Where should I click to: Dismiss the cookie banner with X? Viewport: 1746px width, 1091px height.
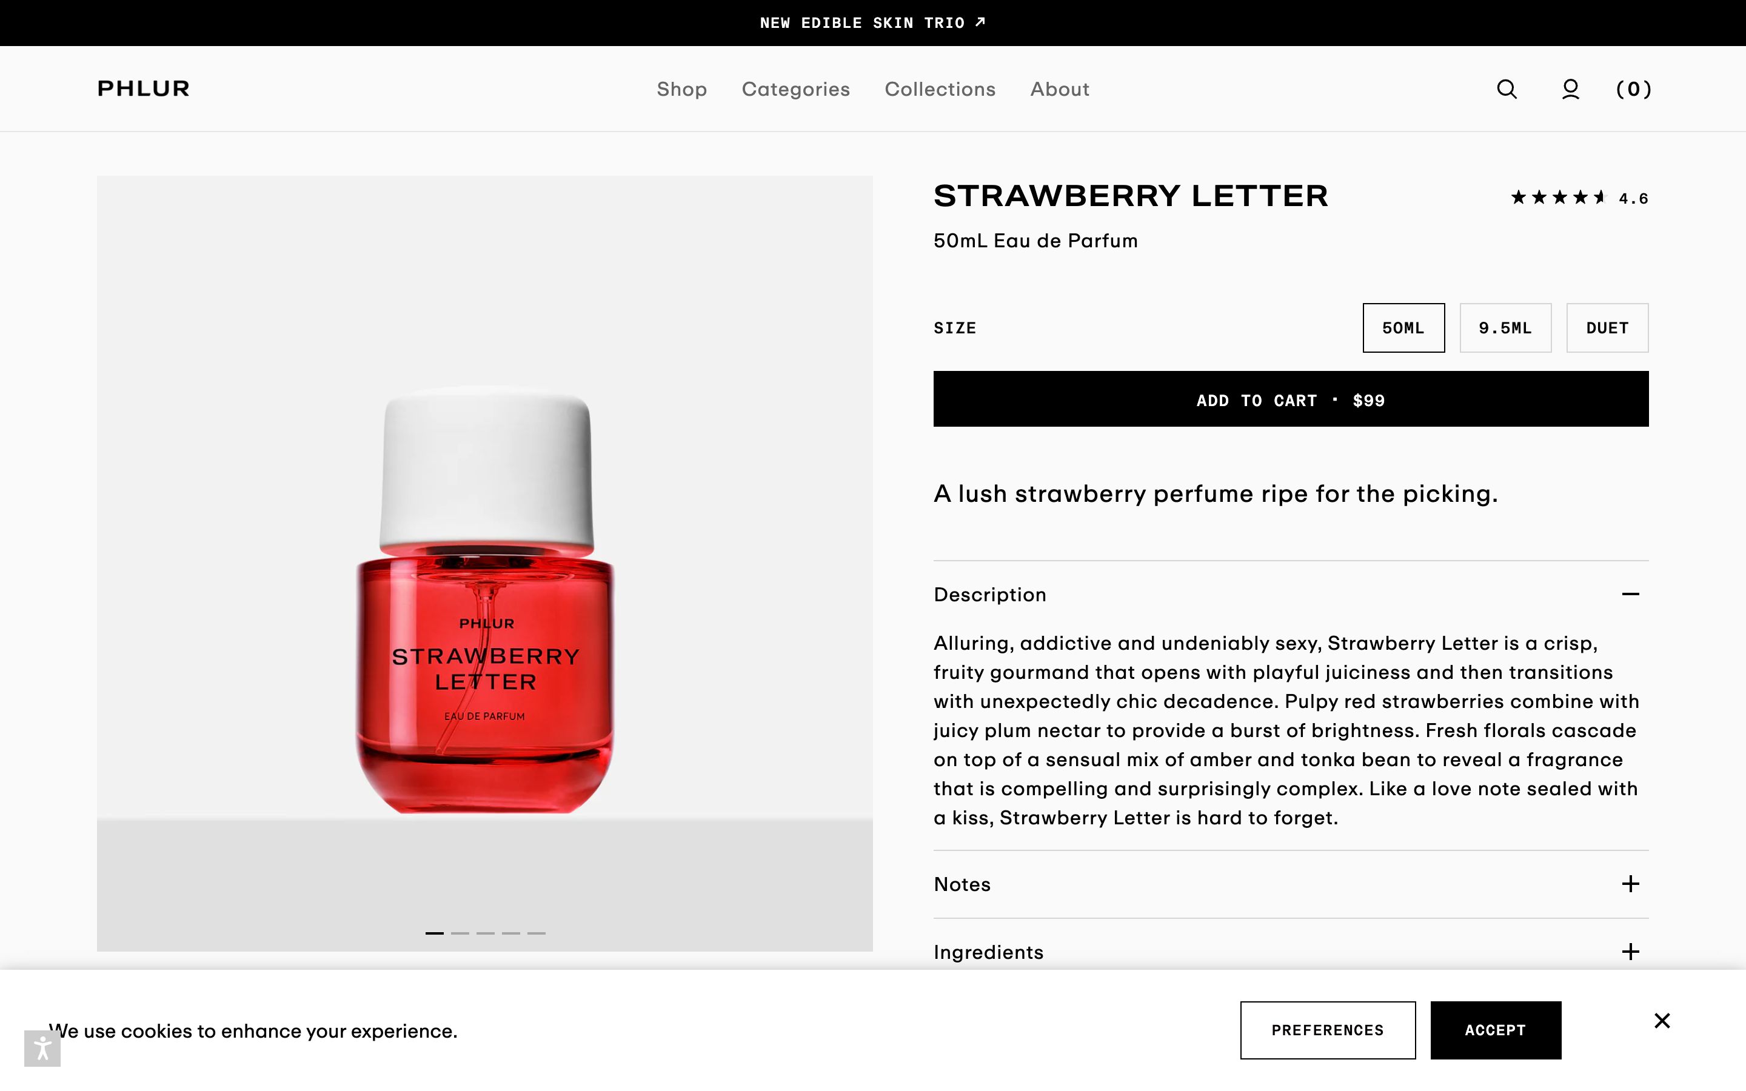(x=1662, y=1020)
